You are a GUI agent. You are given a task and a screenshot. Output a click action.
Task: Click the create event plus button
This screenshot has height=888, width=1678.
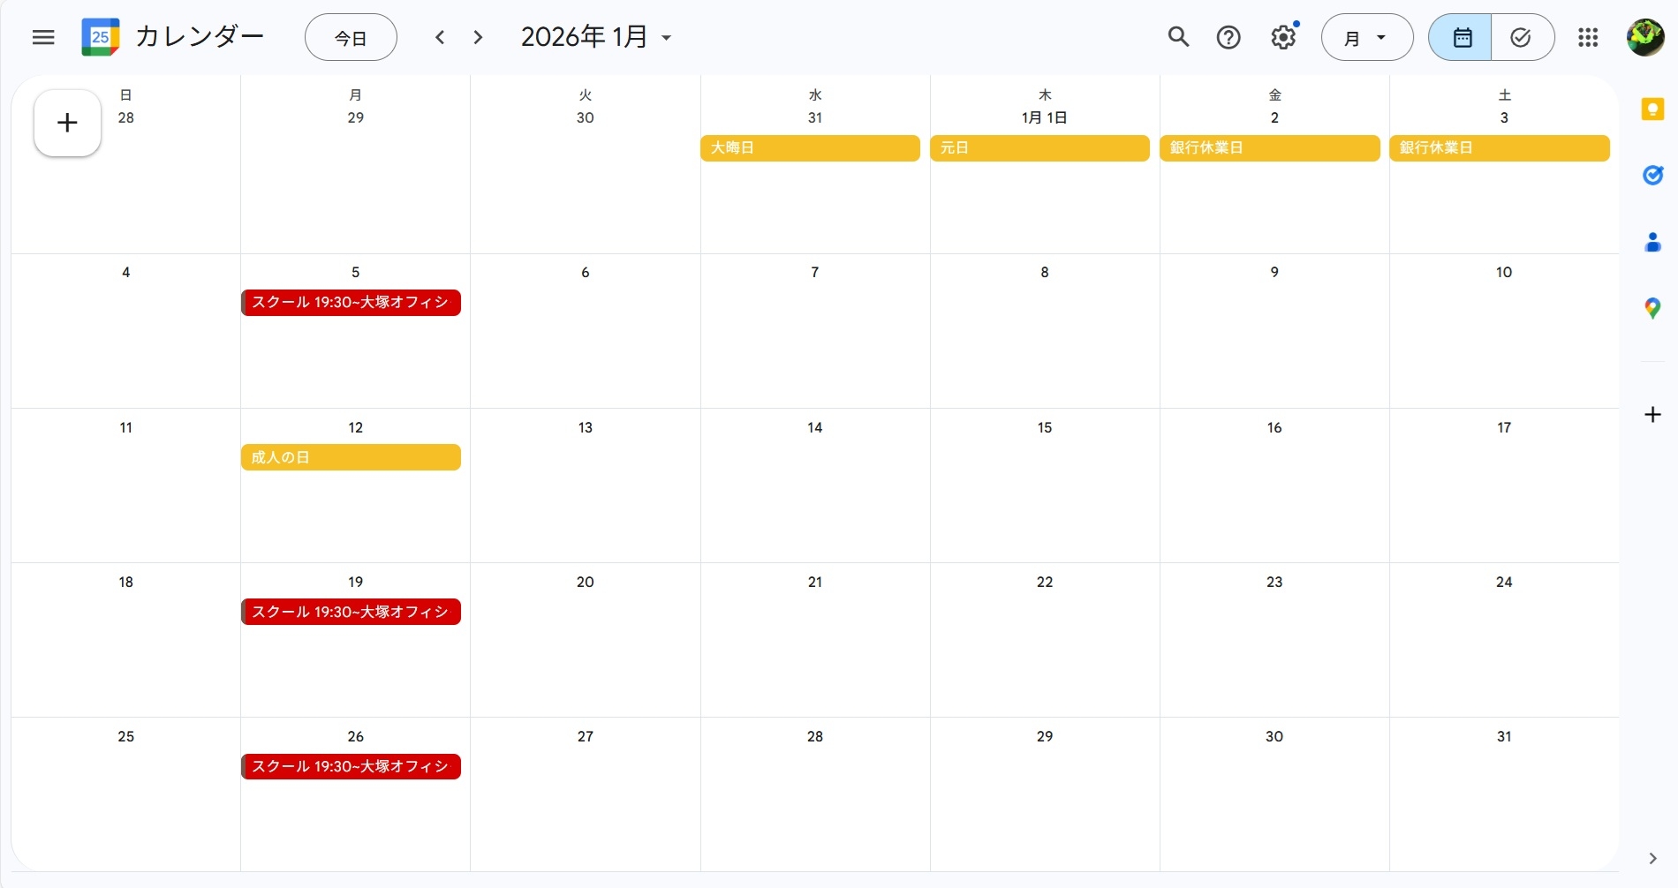67,123
